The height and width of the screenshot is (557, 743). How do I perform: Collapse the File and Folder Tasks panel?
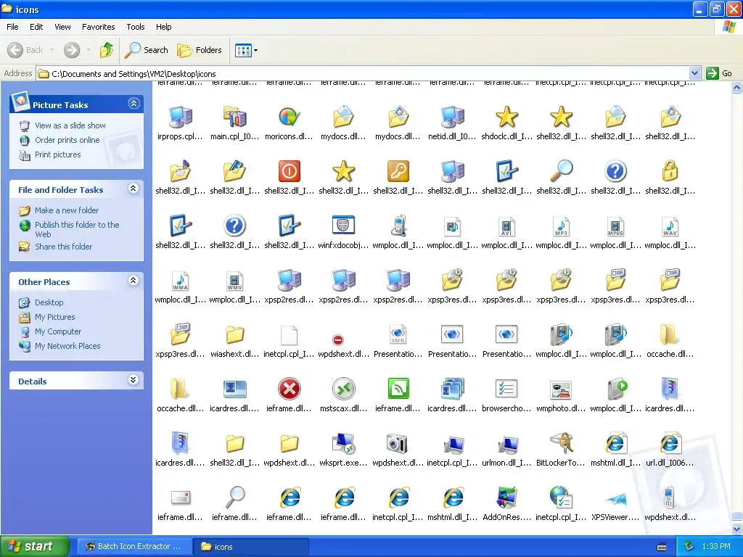coord(134,189)
